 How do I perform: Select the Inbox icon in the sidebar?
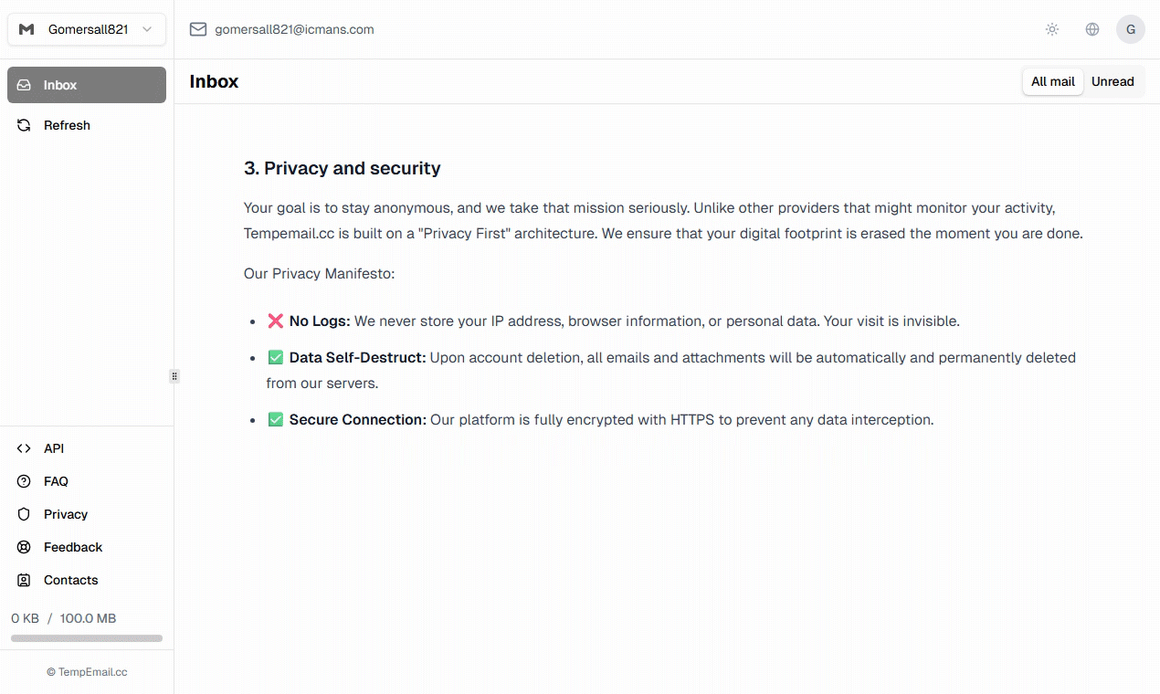pyautogui.click(x=23, y=84)
